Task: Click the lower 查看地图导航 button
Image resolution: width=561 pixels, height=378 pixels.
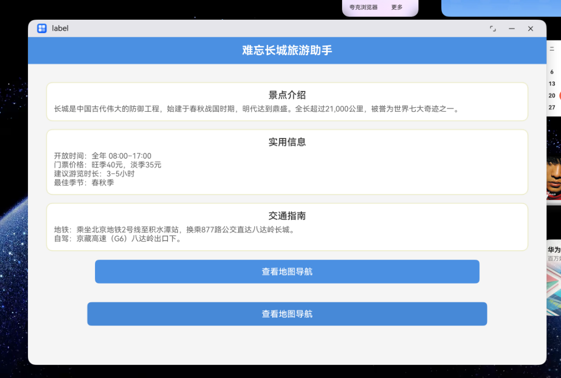Action: (x=287, y=314)
